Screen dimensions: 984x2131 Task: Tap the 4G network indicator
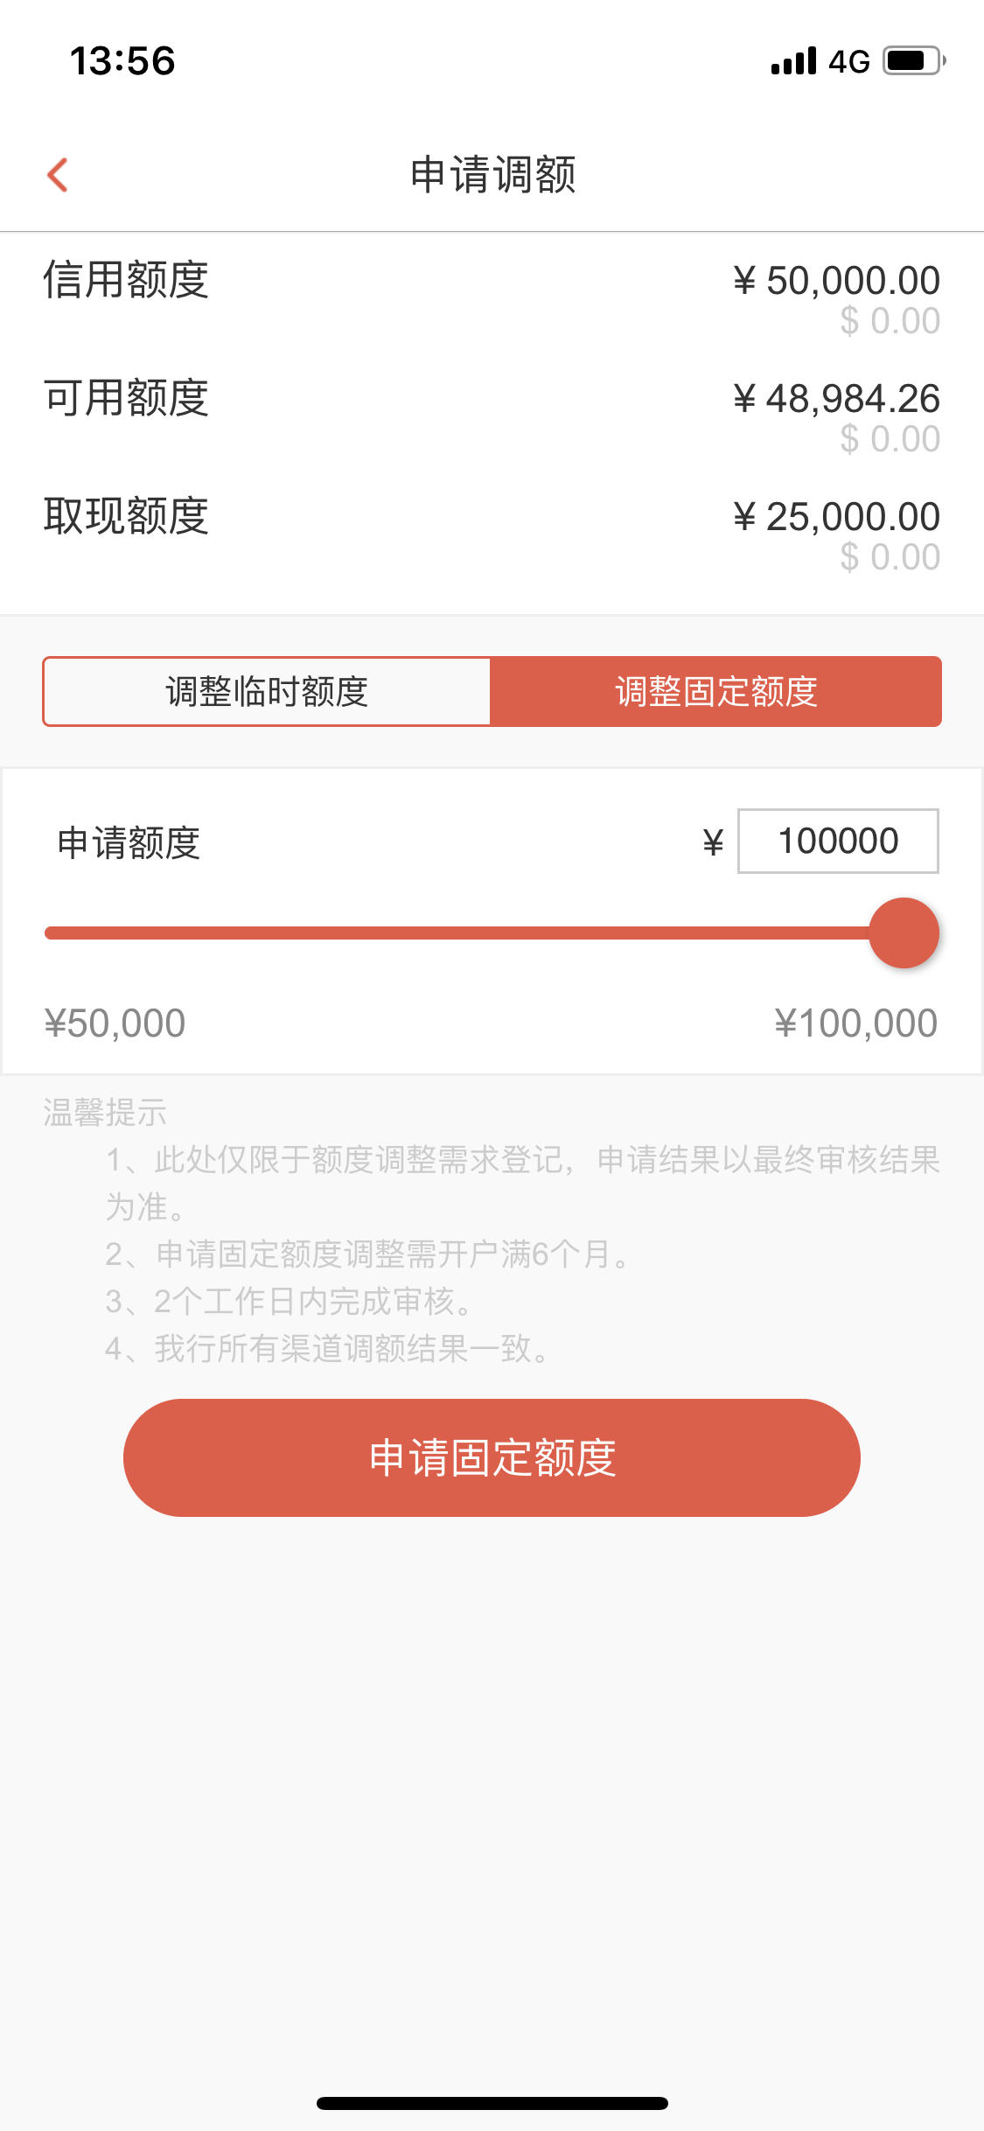pos(848,61)
